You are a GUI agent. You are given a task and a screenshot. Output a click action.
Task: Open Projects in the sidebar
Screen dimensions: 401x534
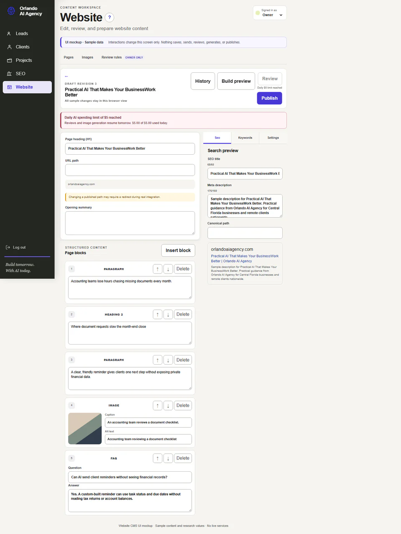click(x=27, y=60)
